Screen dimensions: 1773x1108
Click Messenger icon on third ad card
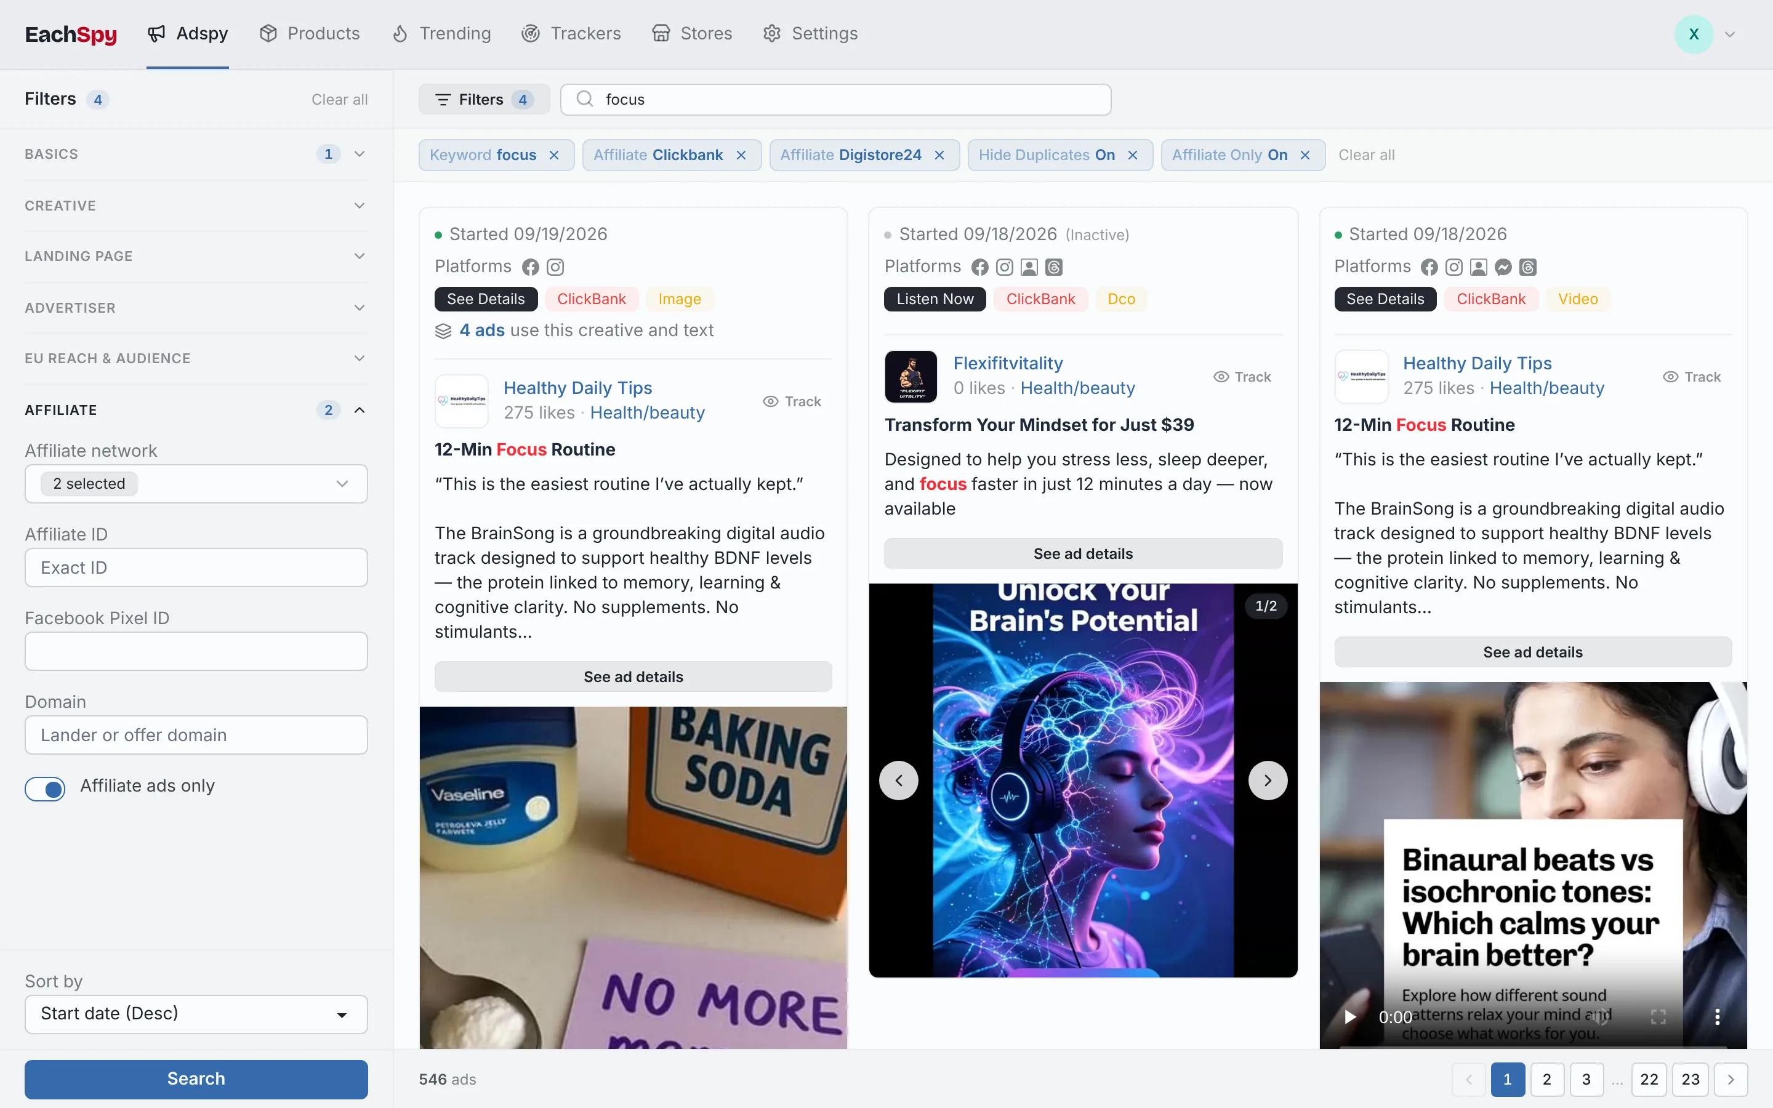pos(1503,268)
